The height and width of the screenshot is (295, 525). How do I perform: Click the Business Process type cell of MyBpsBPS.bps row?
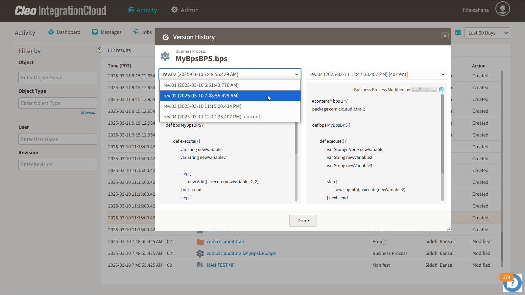pos(390,253)
